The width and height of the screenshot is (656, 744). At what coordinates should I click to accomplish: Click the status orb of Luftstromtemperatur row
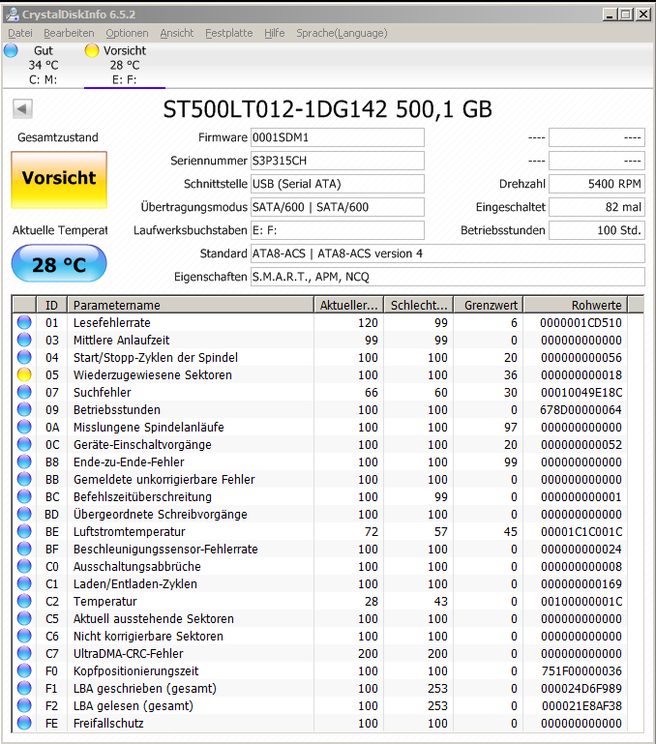[24, 531]
